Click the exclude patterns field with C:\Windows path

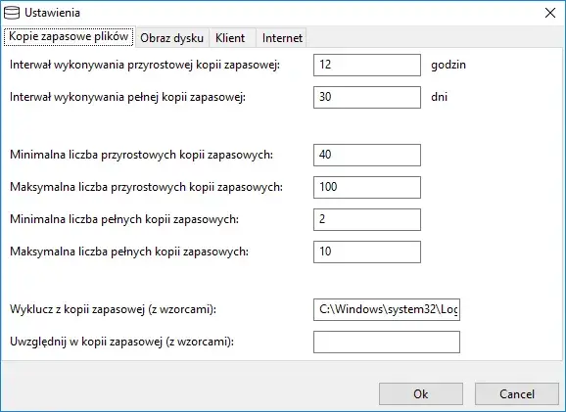pos(387,309)
